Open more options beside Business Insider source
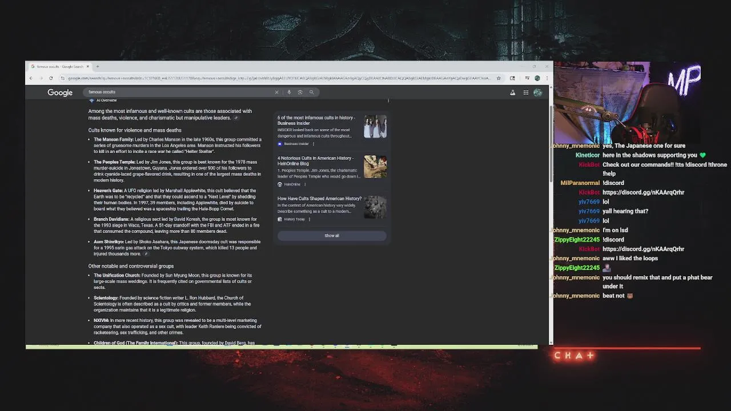The width and height of the screenshot is (731, 411). (313, 144)
